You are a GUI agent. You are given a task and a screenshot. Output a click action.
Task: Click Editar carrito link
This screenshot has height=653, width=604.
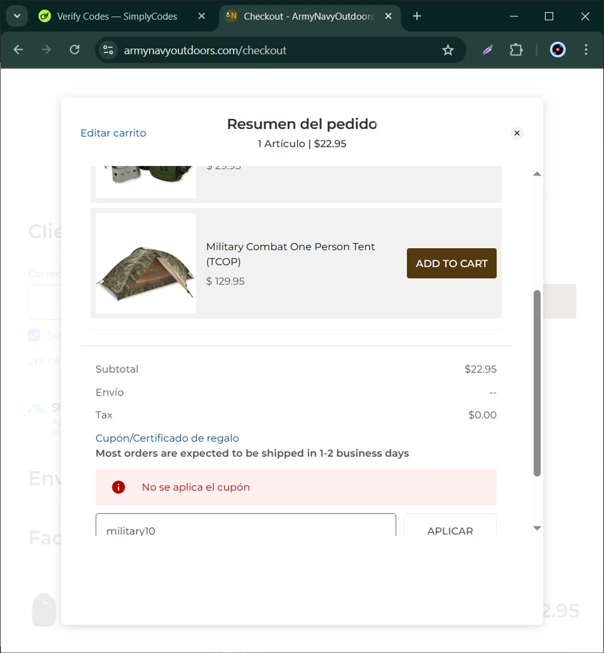point(113,133)
